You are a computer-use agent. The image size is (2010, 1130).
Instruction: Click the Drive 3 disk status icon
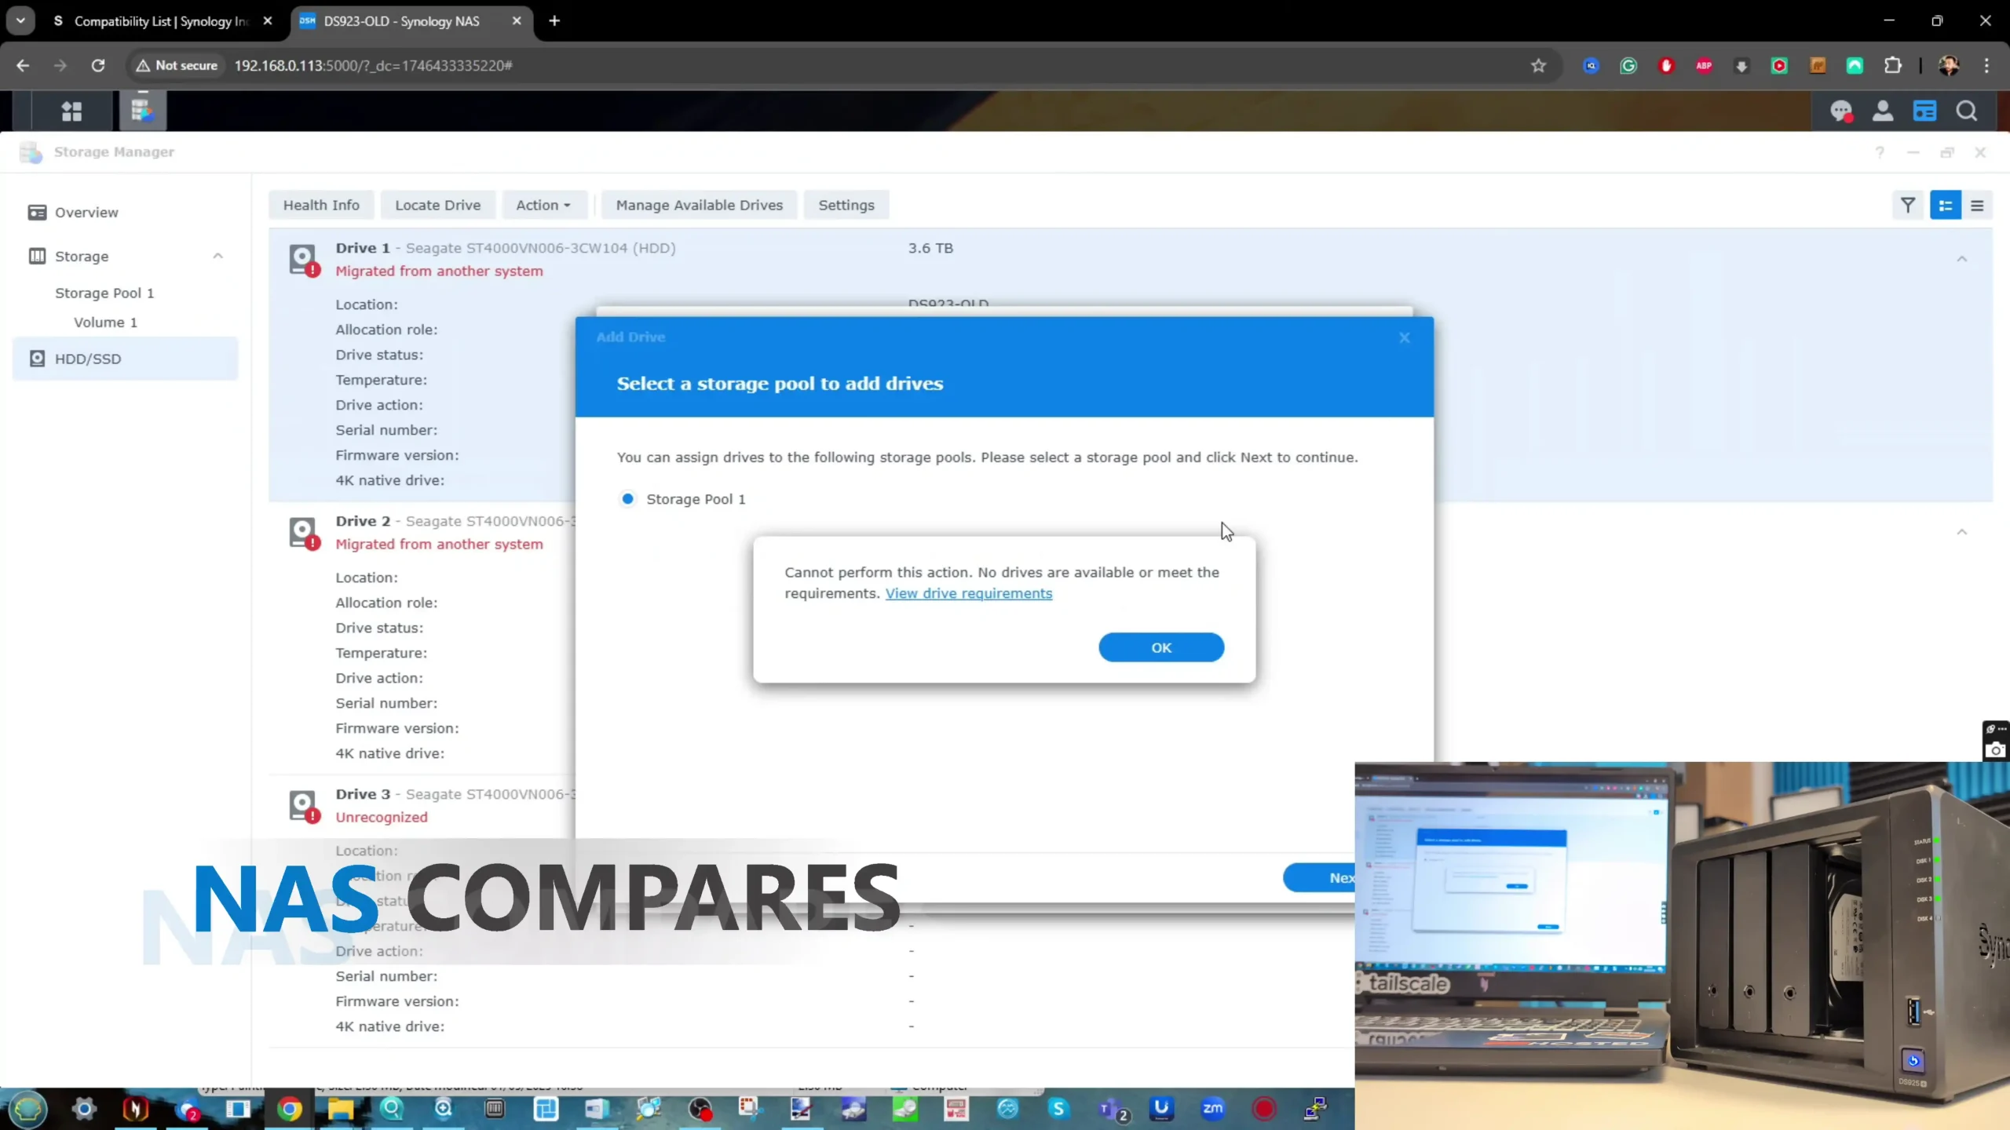(x=304, y=805)
